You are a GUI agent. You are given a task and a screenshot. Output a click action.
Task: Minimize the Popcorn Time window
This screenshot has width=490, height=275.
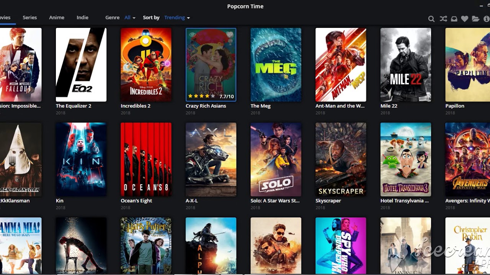pyautogui.click(x=481, y=6)
